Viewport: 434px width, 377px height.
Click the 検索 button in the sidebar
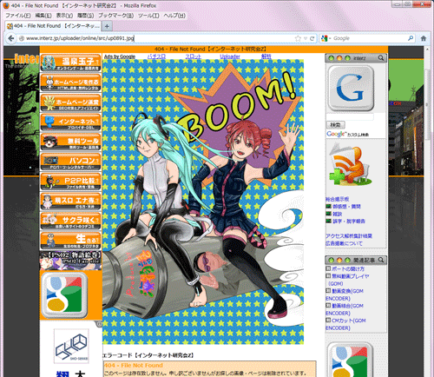(x=335, y=125)
